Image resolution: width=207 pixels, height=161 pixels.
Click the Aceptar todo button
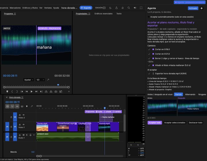coord(155,123)
